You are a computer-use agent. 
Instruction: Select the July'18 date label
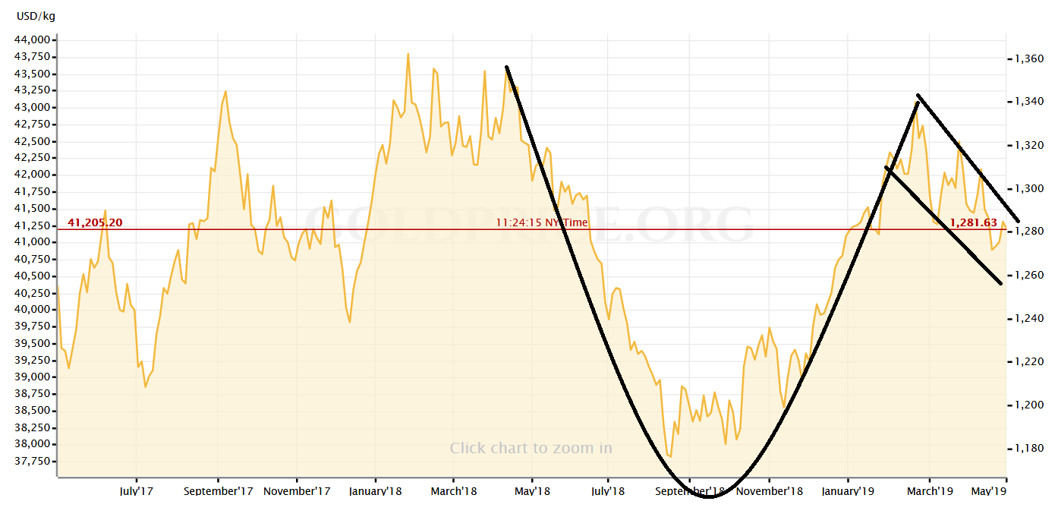tap(609, 491)
